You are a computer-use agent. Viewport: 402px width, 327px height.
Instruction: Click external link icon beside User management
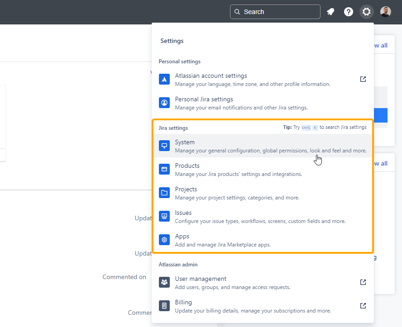[x=363, y=282]
